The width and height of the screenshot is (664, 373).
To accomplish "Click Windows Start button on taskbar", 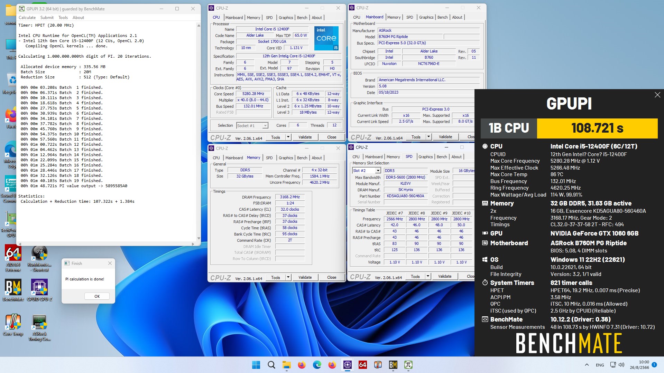I will [x=256, y=365].
